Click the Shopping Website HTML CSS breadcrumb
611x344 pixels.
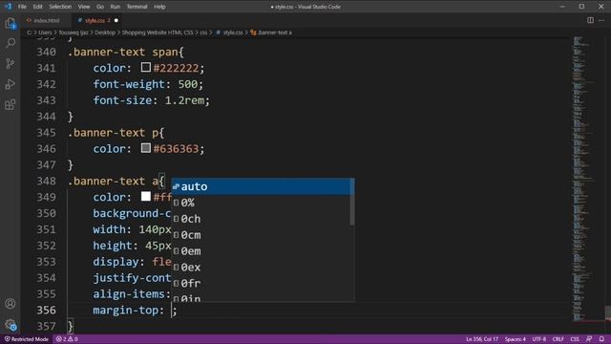click(x=158, y=32)
